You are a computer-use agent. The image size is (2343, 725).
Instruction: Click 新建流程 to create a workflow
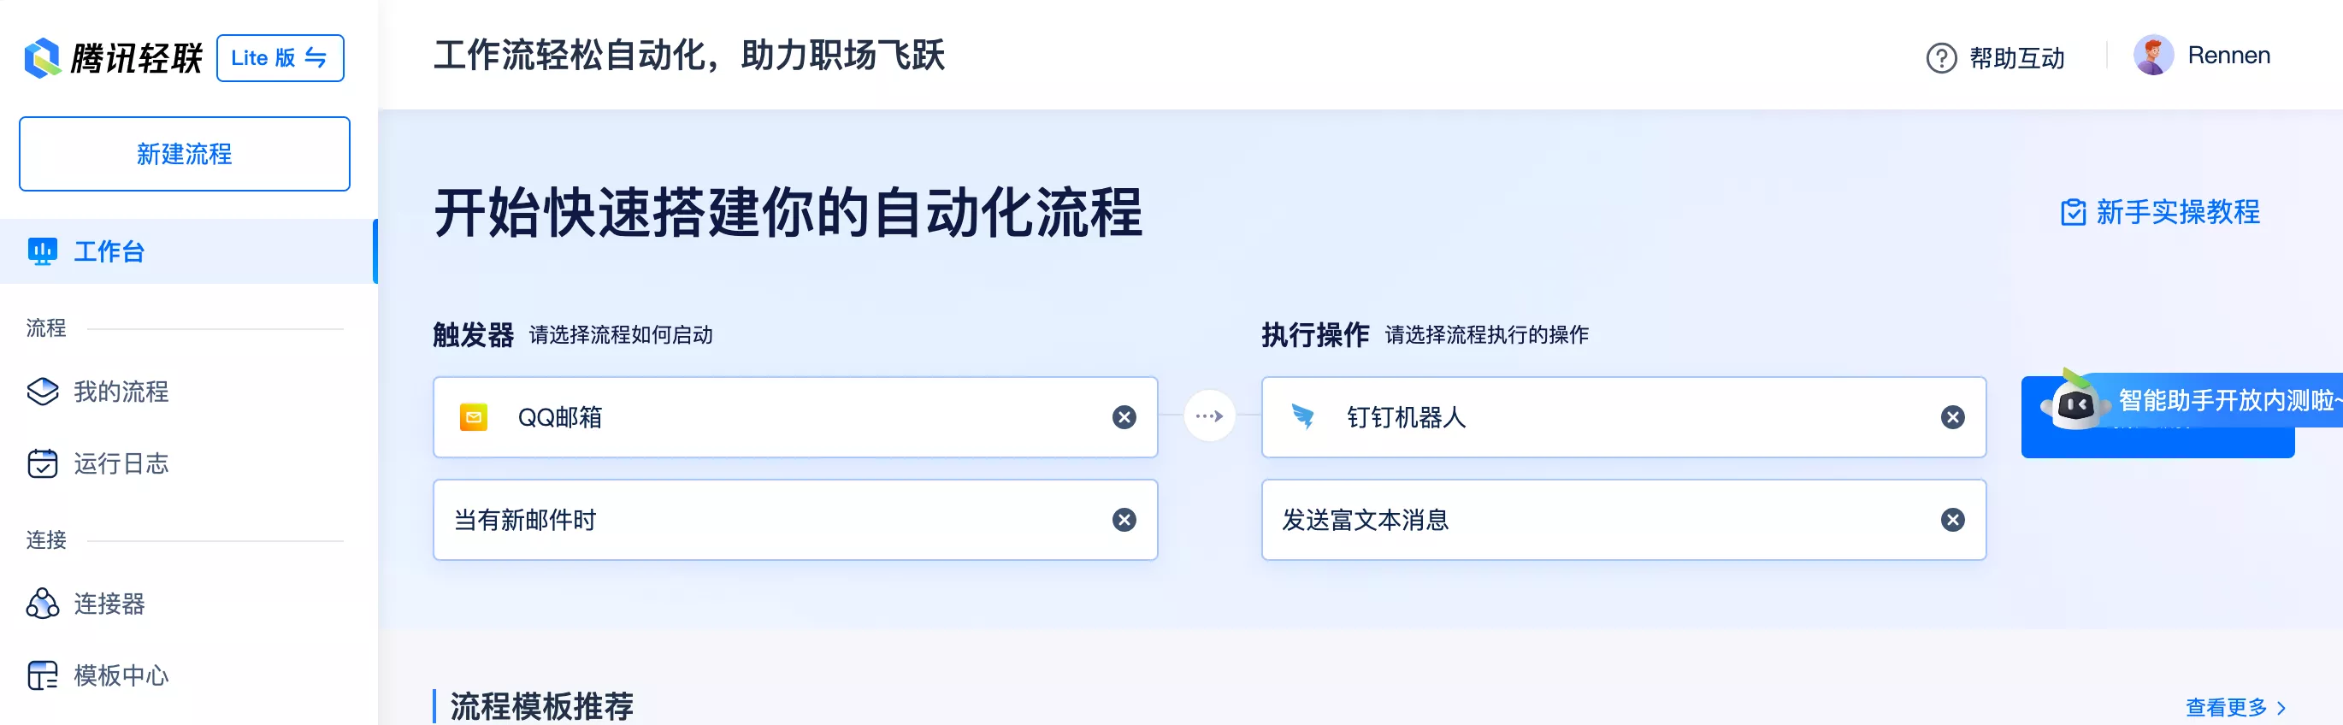pyautogui.click(x=184, y=154)
